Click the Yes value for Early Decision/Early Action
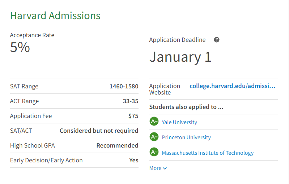The image size is (289, 184). tap(134, 160)
